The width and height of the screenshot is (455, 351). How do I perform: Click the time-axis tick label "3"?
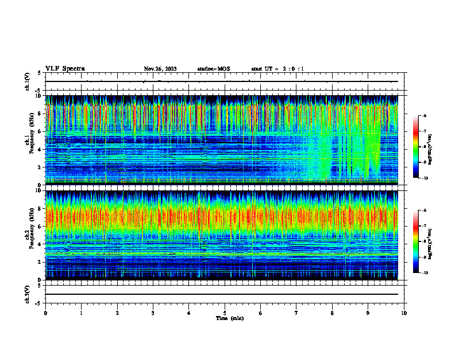point(153,313)
